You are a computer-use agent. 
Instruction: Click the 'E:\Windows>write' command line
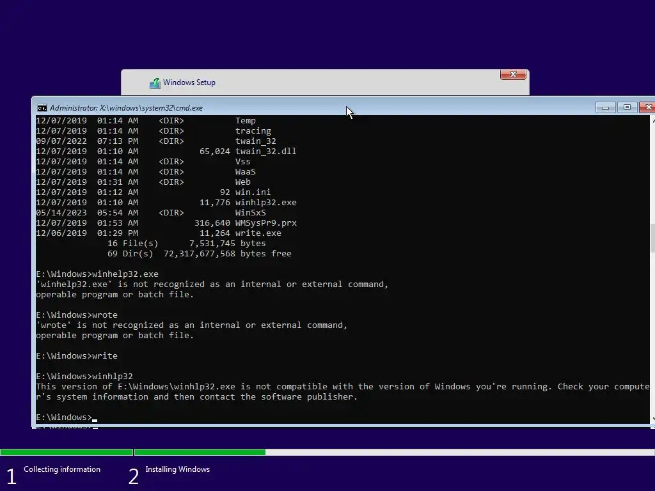click(x=77, y=356)
